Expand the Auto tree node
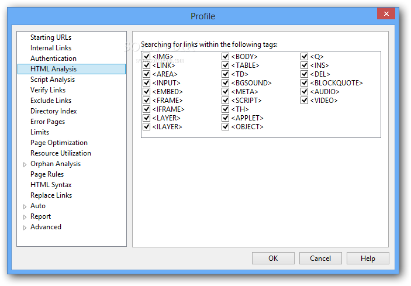Image resolution: width=411 pixels, height=286 pixels. 25,206
